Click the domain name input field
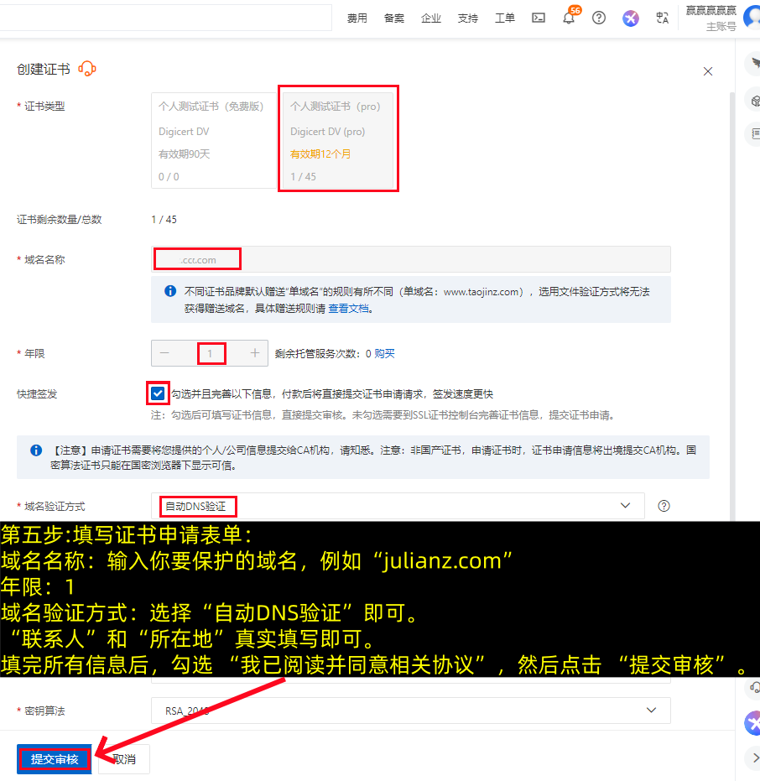This screenshot has width=760, height=781. pyautogui.click(x=197, y=258)
